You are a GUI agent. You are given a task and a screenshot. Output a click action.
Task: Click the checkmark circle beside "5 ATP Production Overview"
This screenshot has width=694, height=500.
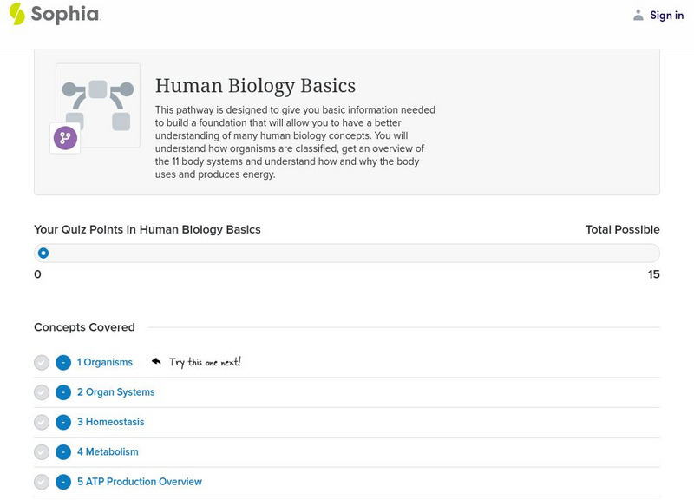point(41,481)
